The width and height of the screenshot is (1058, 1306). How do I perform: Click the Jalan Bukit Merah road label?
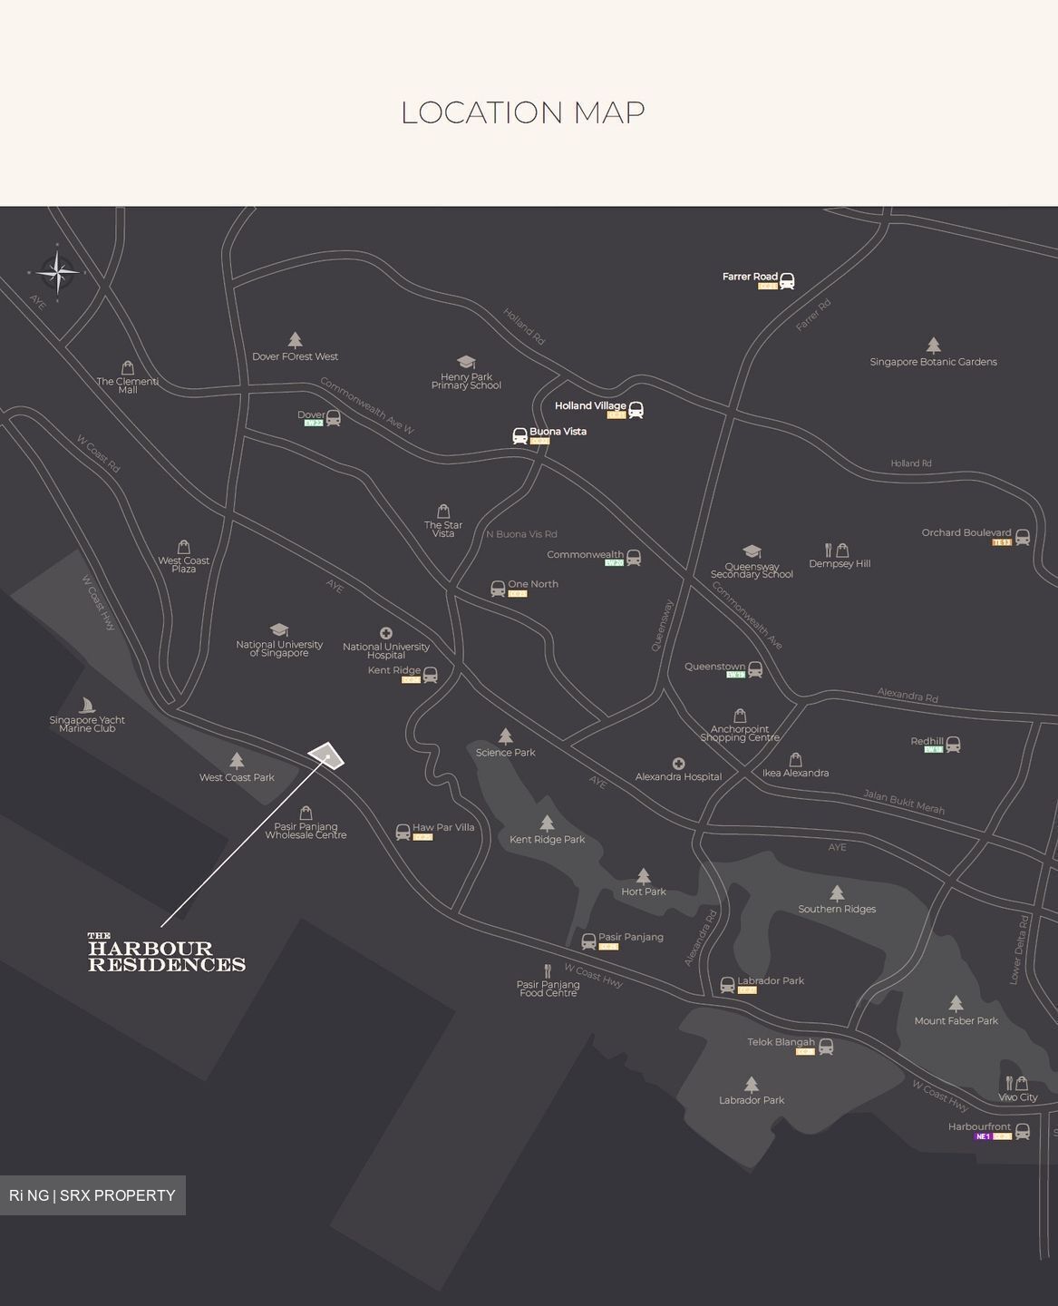pyautogui.click(x=904, y=803)
